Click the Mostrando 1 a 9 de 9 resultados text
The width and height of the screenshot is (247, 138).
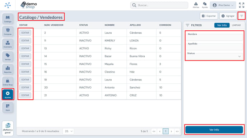[41, 131]
